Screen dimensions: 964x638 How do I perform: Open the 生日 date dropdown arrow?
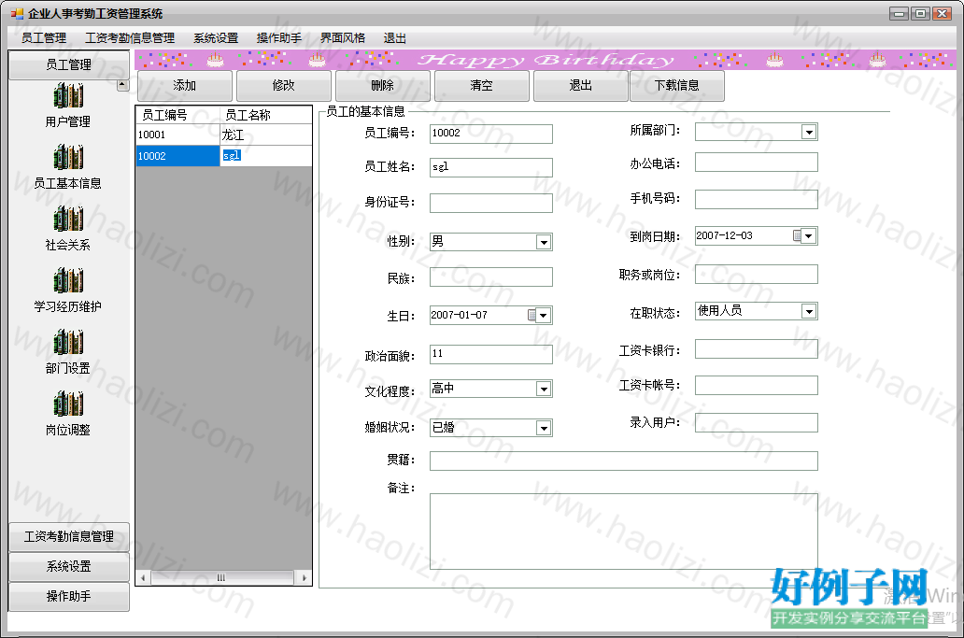click(544, 316)
